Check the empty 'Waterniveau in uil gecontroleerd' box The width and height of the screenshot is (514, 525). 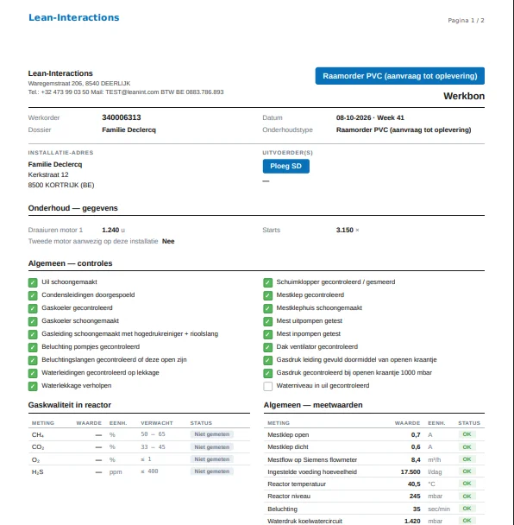pos(268,386)
